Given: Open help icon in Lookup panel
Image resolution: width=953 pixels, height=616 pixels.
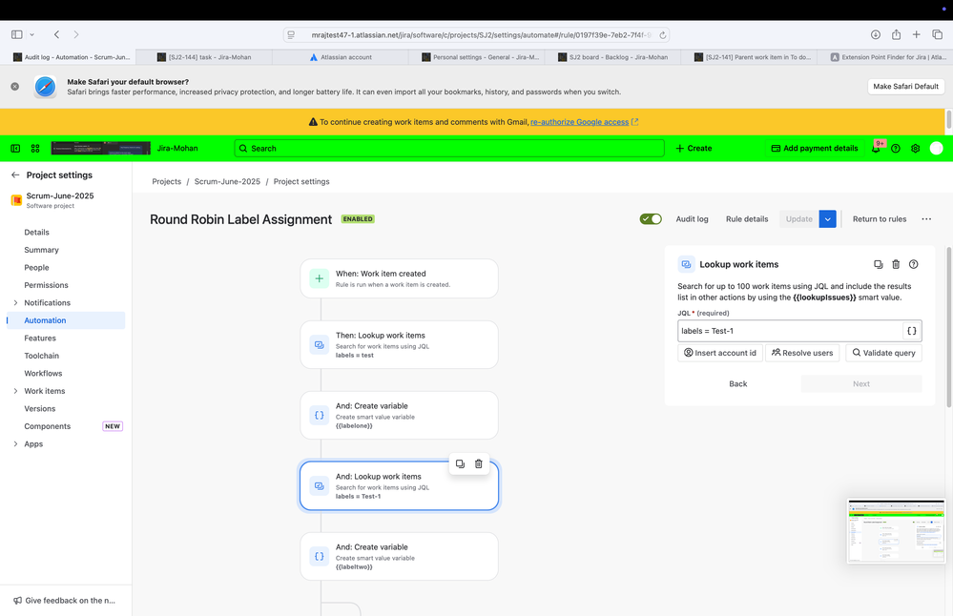Looking at the screenshot, I should [x=913, y=264].
